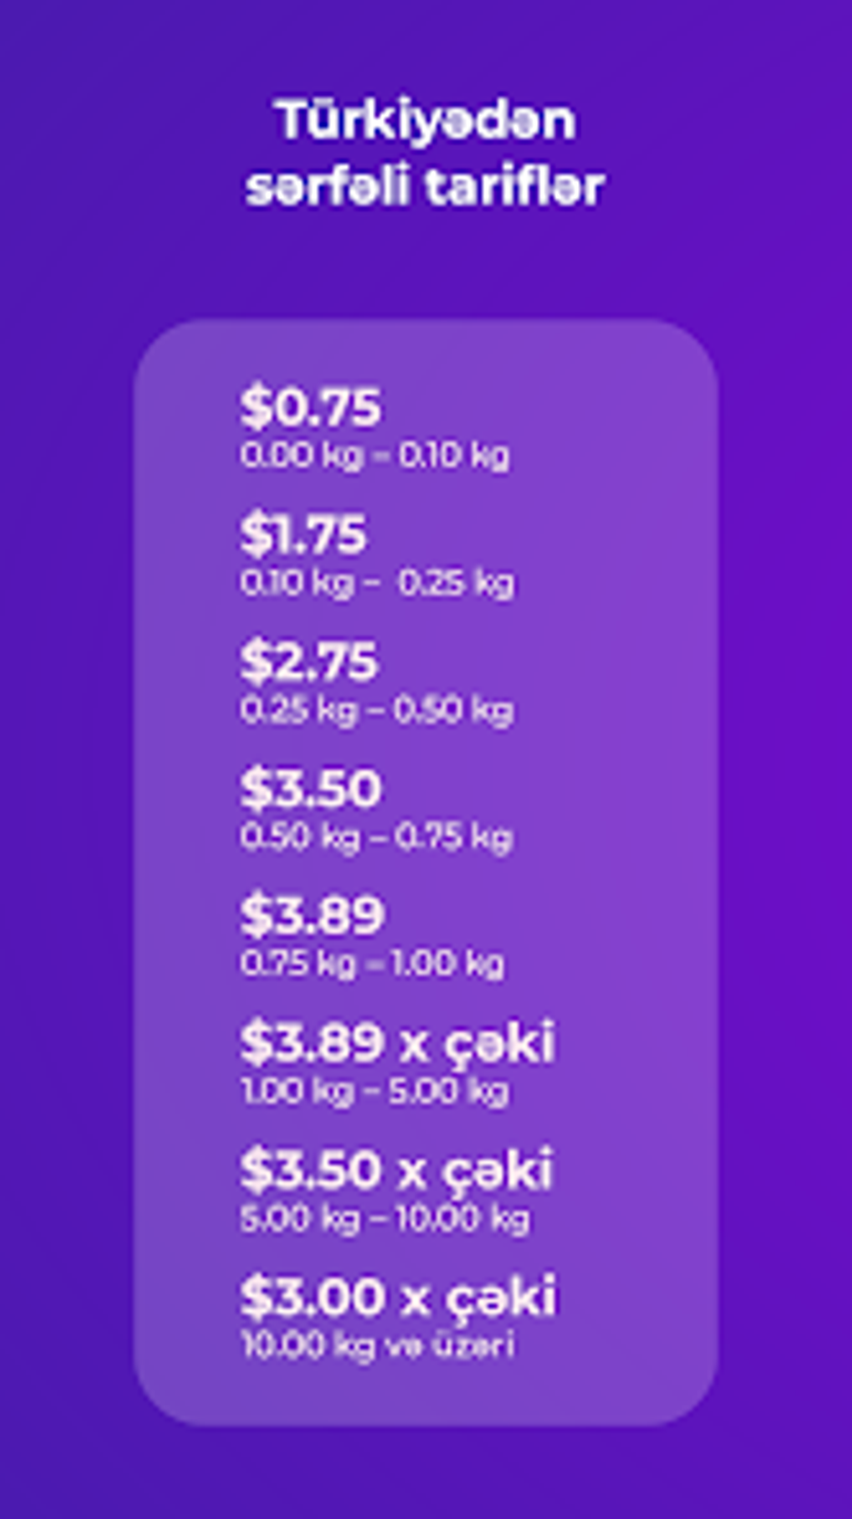Click the 0.75 kg – 1.00 kg range
The image size is (852, 1519).
372,964
